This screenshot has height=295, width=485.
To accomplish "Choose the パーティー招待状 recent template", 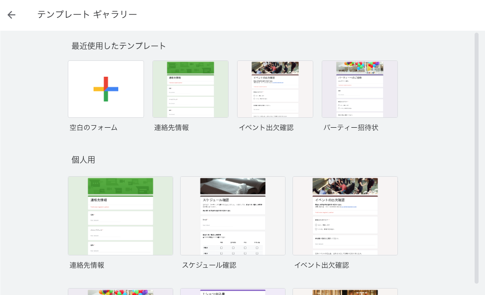I will [360, 89].
